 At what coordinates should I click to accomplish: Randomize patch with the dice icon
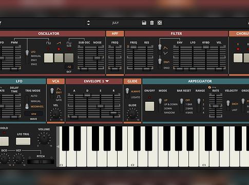click(160, 23)
